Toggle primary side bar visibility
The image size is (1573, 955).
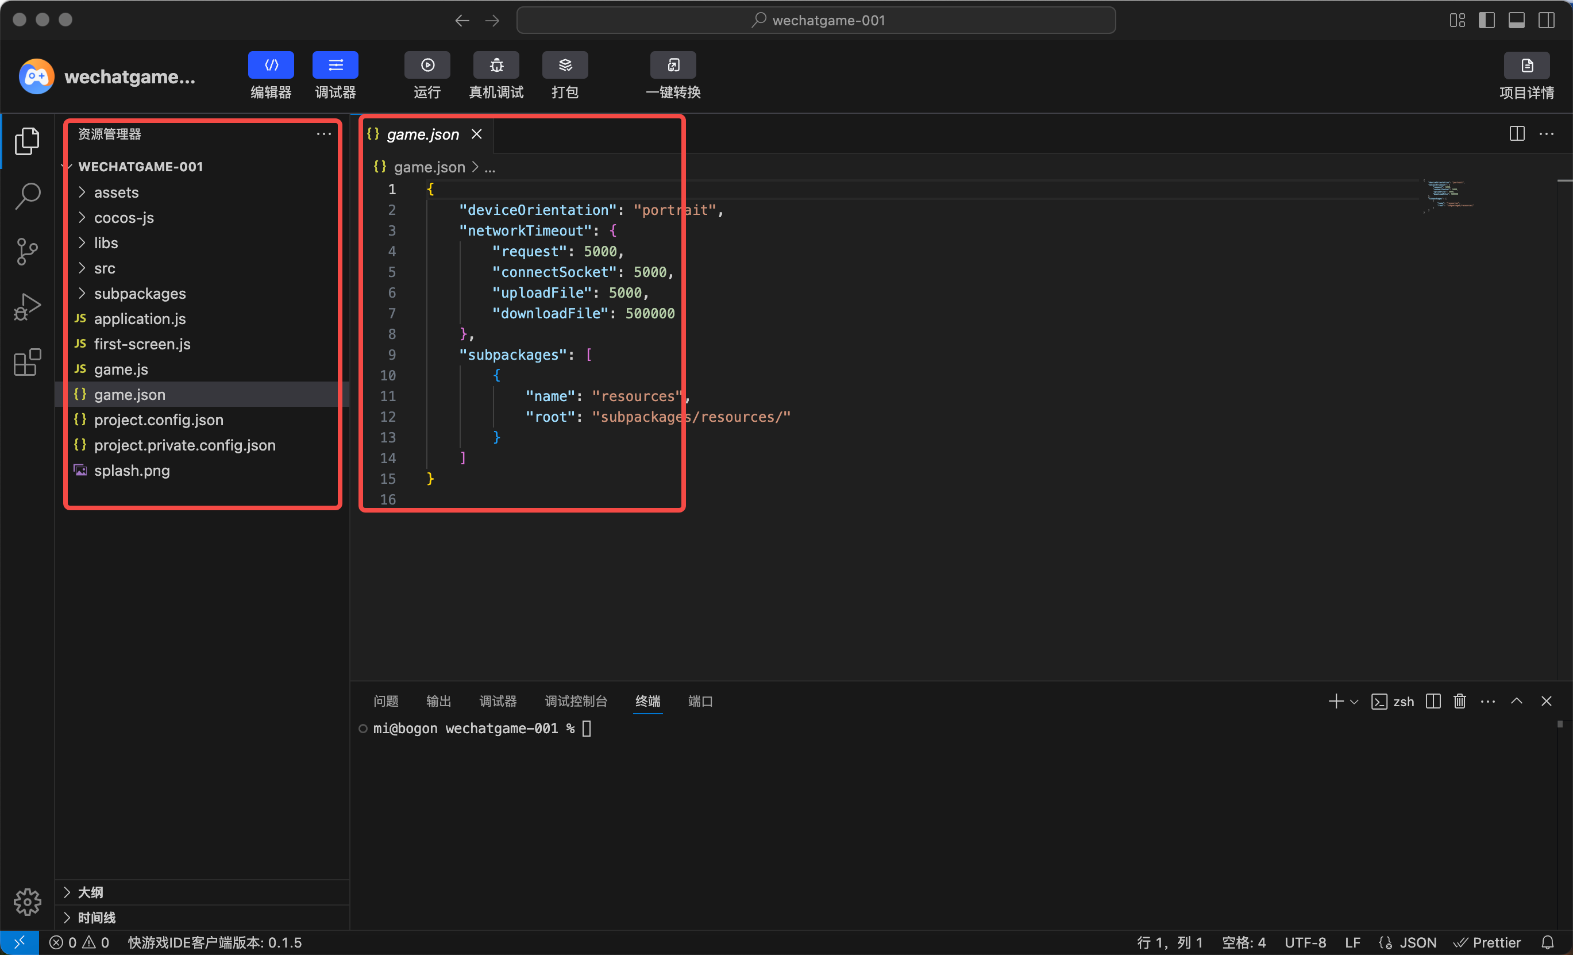pyautogui.click(x=1486, y=21)
